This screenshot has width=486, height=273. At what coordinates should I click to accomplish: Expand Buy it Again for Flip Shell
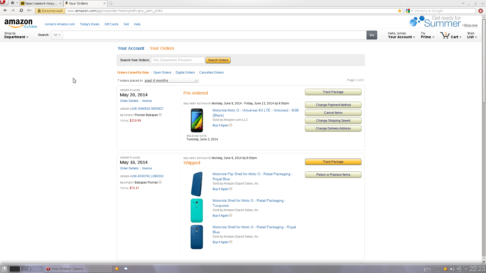click(x=231, y=189)
